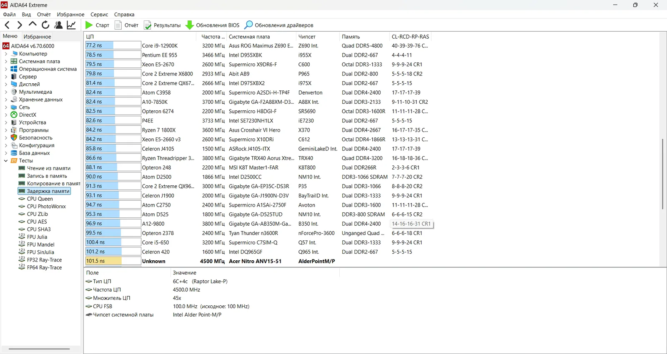Click Обновления драйверов button
This screenshot has height=354, width=667.
coord(279,25)
